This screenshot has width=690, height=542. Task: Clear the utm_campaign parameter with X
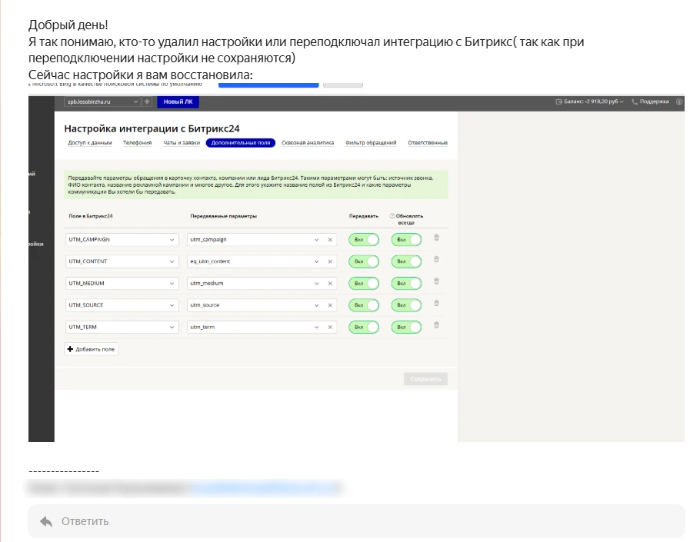pos(330,240)
